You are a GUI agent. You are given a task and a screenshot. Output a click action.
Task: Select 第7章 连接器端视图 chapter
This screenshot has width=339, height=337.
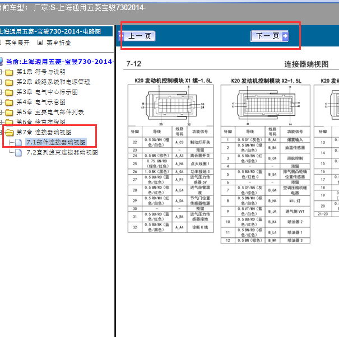pyautogui.click(x=44, y=132)
